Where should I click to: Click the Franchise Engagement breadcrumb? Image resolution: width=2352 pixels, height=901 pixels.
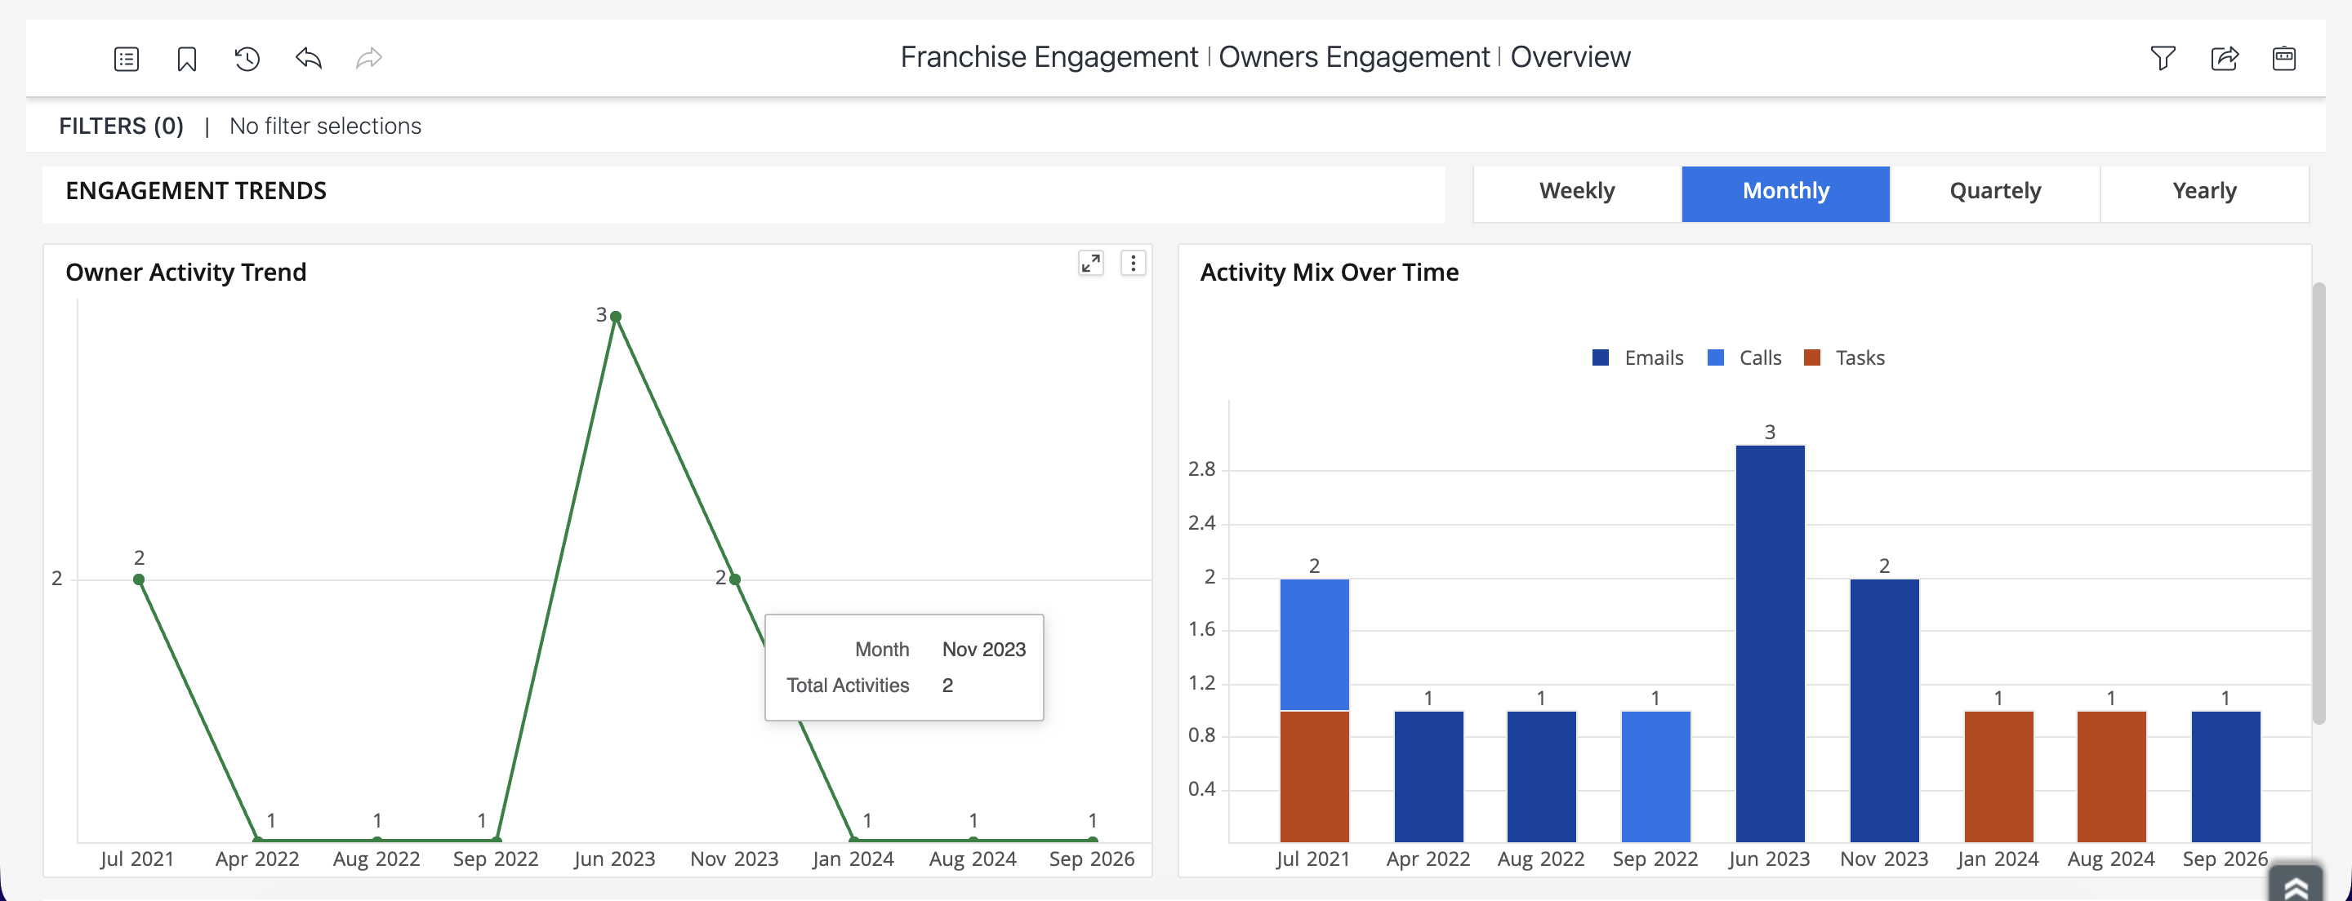1048,57
